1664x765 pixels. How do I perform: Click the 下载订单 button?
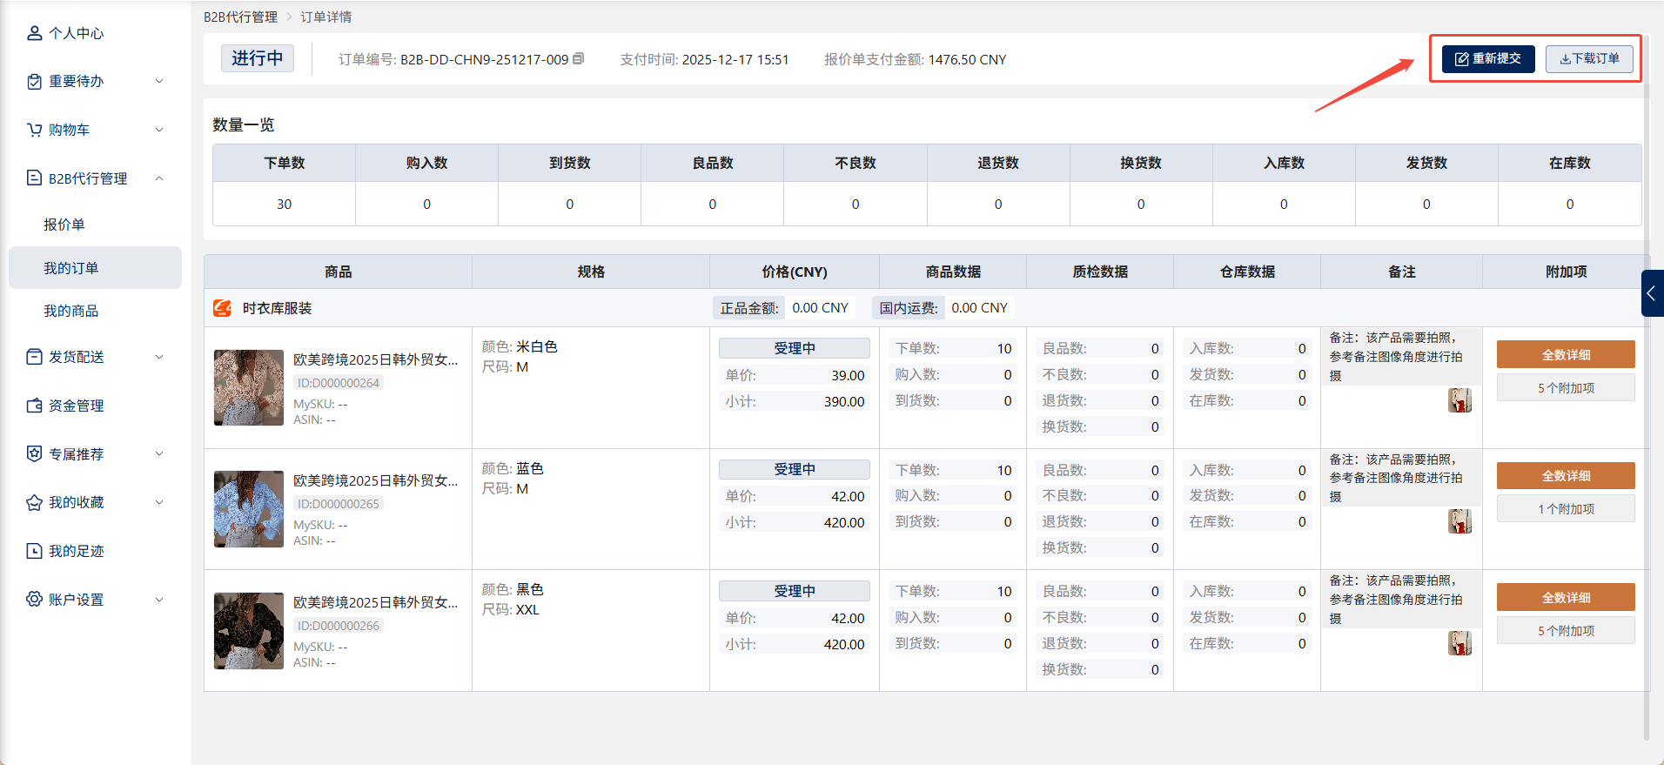coord(1589,58)
